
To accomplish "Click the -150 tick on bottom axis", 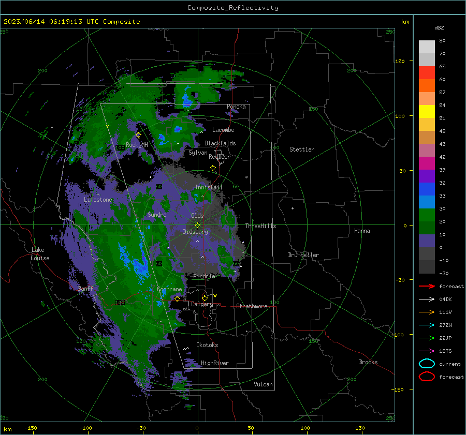I will (x=31, y=428).
